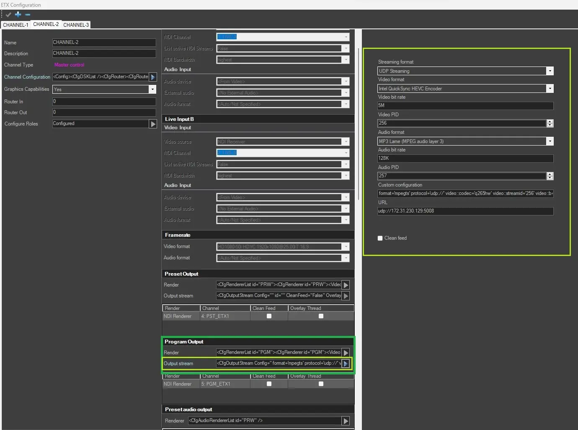Open Preset Output Render arrow button

click(346, 285)
